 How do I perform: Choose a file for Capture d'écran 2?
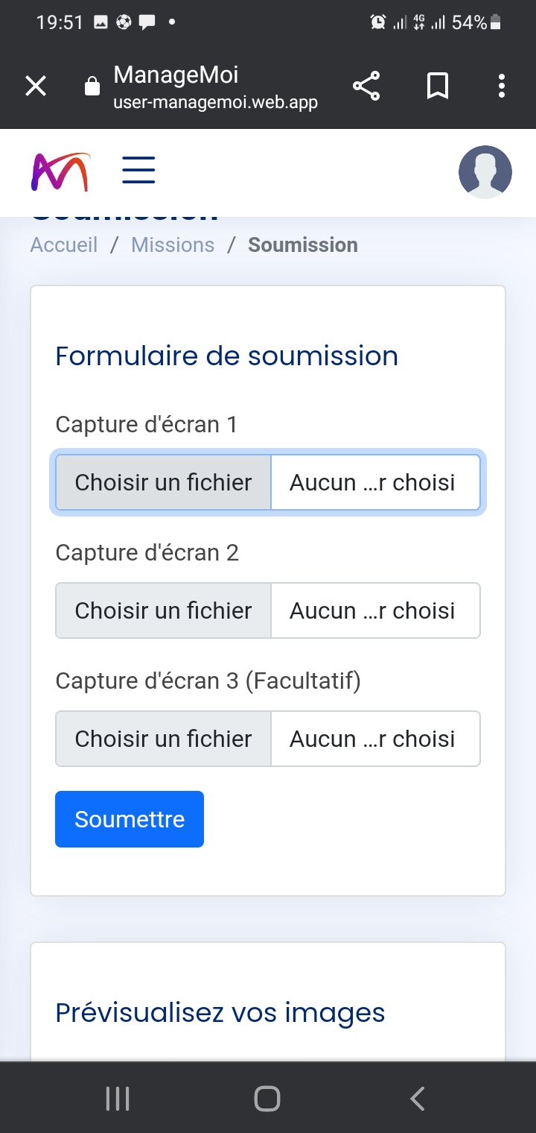tap(164, 610)
